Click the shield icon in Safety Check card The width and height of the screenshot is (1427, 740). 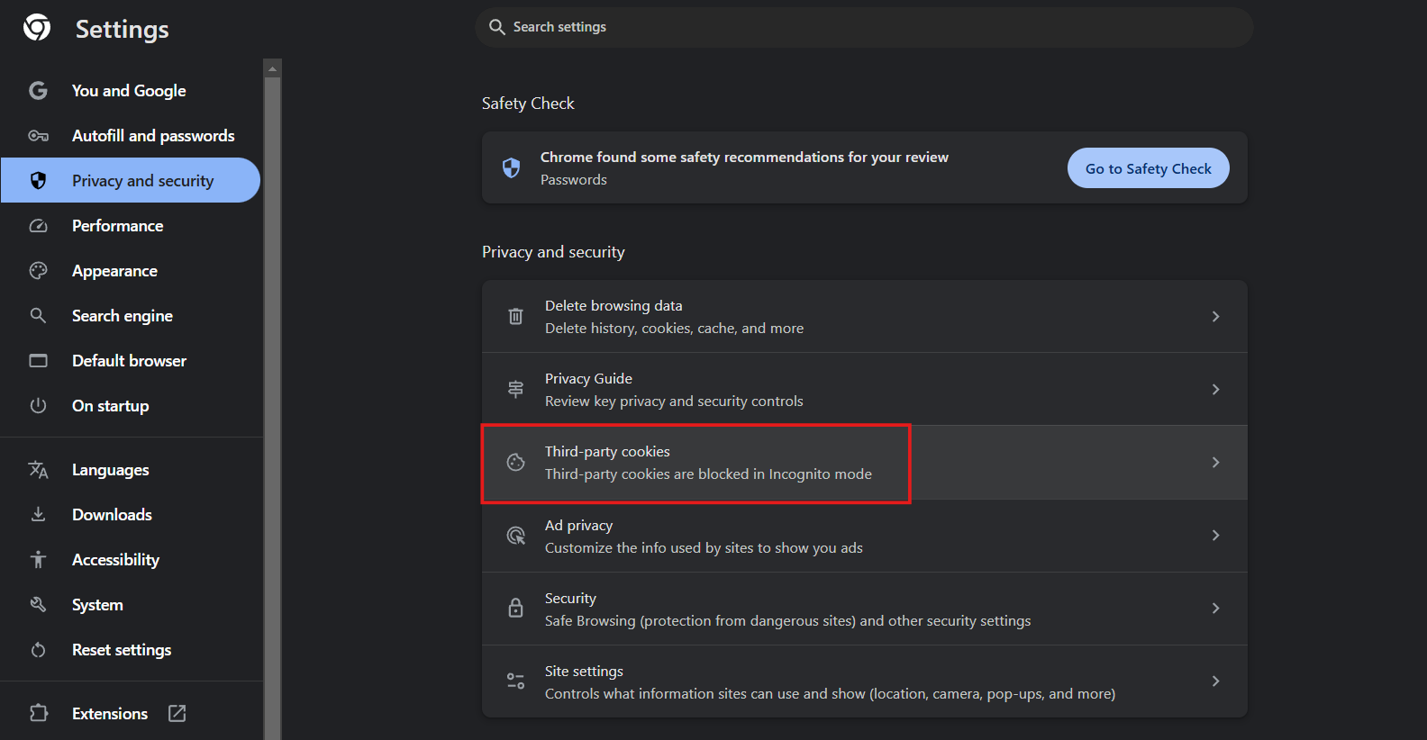[x=511, y=168]
